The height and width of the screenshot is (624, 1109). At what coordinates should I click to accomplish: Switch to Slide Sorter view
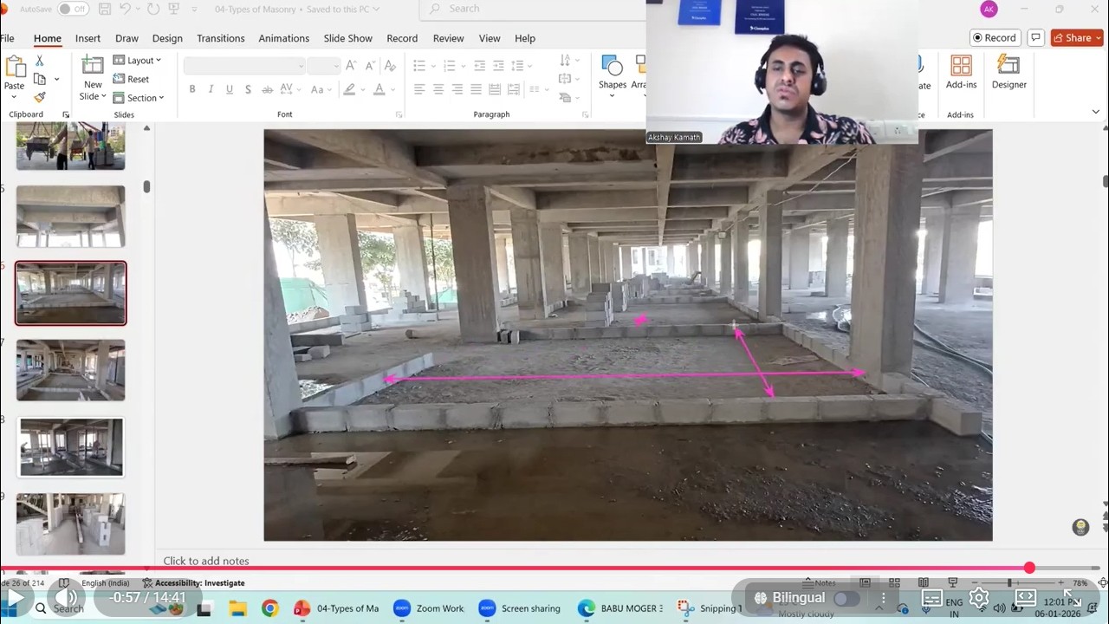click(x=894, y=583)
